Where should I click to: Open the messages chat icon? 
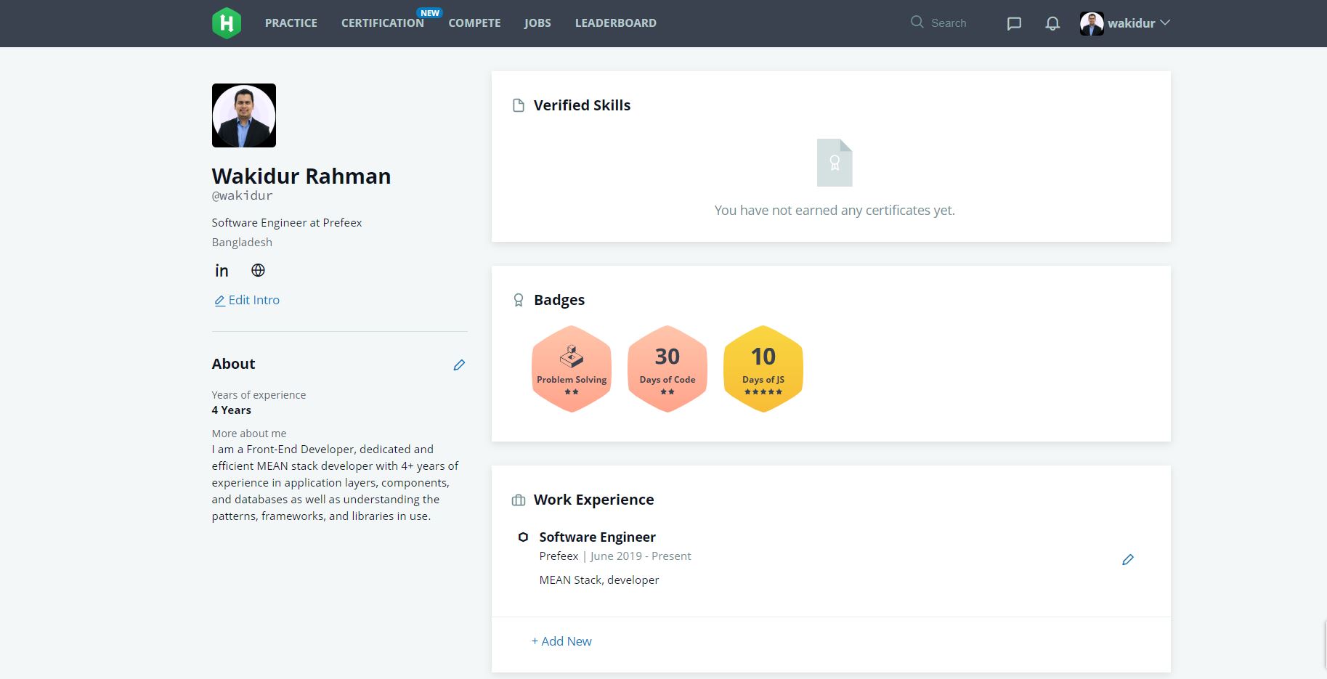pos(1014,24)
